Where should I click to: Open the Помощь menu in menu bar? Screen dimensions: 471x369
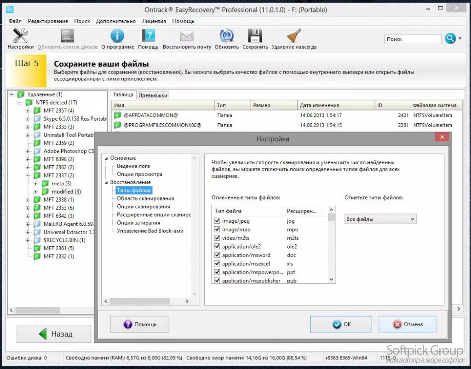click(x=183, y=21)
